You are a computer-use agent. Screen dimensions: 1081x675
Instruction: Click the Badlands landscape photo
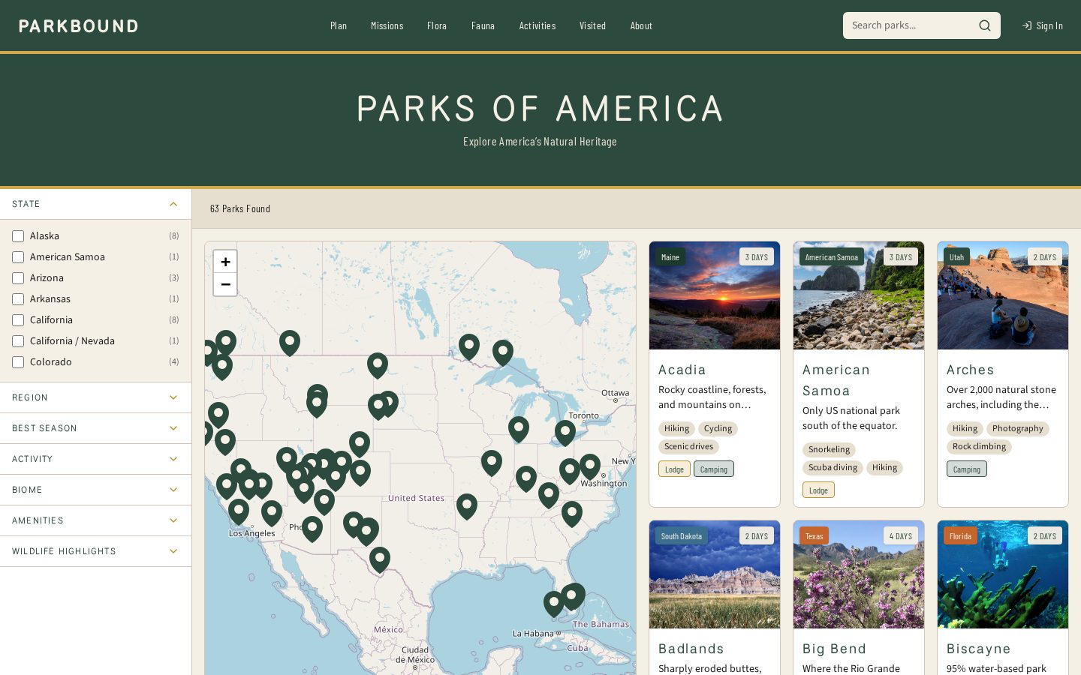pyautogui.click(x=715, y=574)
